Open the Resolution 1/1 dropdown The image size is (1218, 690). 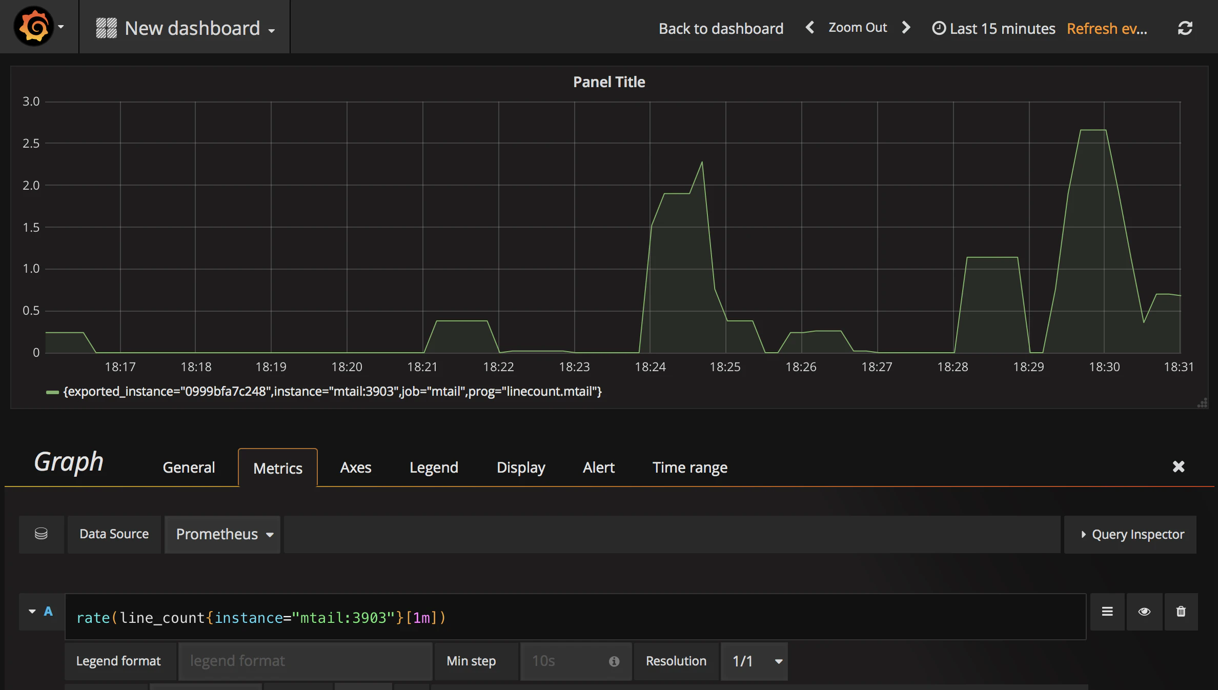[754, 661]
